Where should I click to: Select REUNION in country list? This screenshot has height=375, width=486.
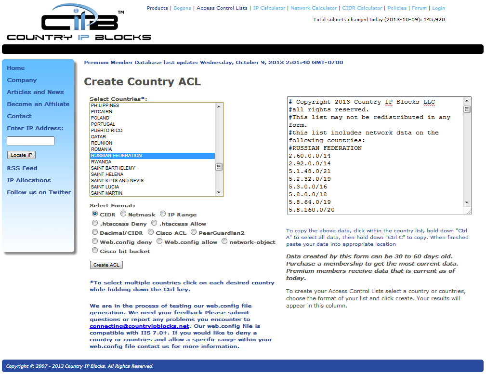coord(153,143)
